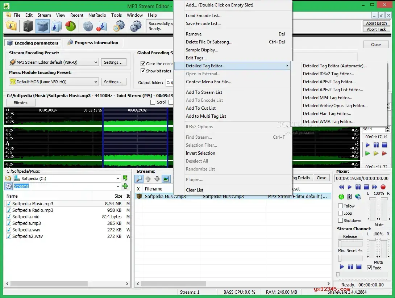Move stream up with the up arrow icon
The height and width of the screenshot is (298, 395).
click(x=148, y=179)
